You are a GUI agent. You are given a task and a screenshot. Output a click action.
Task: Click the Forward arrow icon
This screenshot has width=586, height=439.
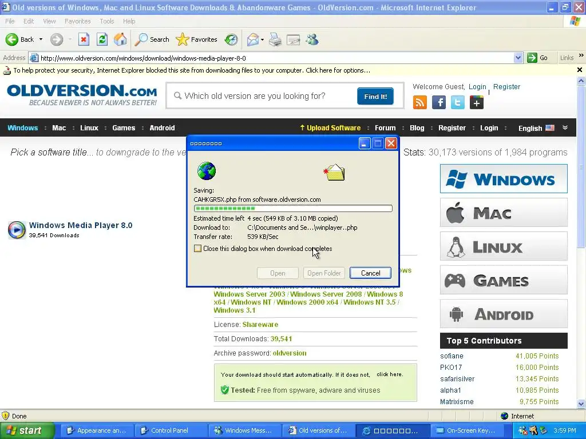pyautogui.click(x=57, y=39)
